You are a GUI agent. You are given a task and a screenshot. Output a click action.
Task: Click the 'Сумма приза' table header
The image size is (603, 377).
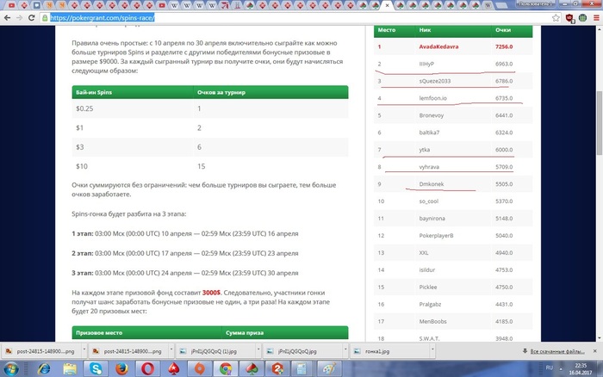(245, 333)
